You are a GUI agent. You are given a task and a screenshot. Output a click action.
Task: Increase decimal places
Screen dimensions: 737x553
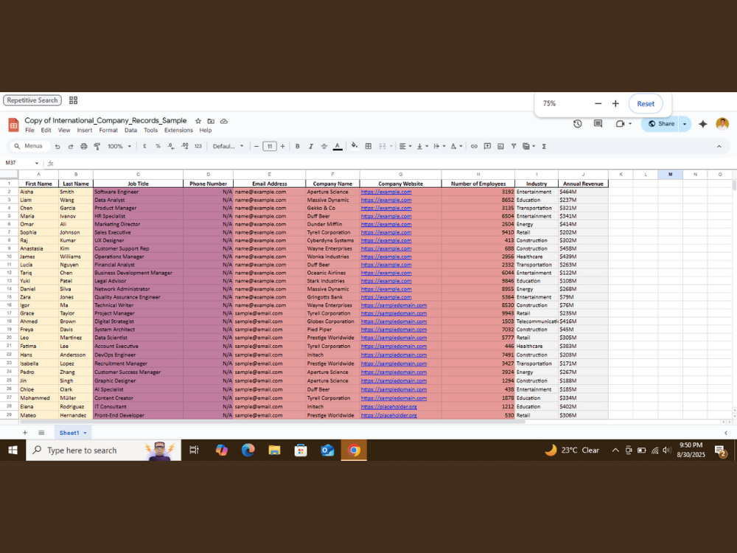(x=185, y=146)
